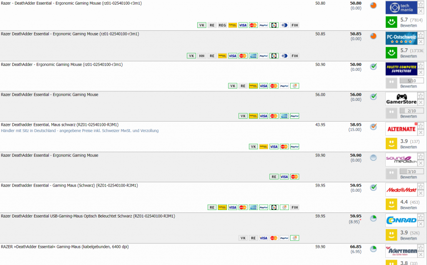Click the green checkmark availability icon for GamerStore
Screen dimensions: 427x265
373,97
